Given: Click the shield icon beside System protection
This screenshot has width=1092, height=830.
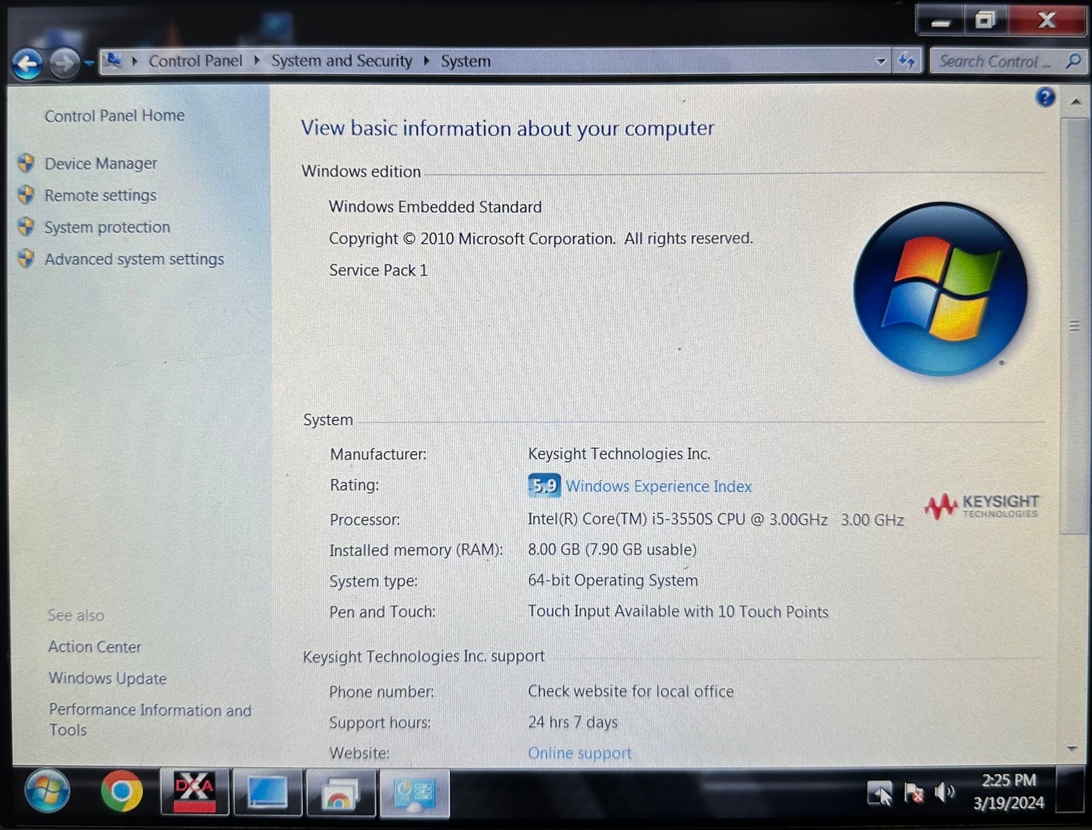Looking at the screenshot, I should [27, 227].
